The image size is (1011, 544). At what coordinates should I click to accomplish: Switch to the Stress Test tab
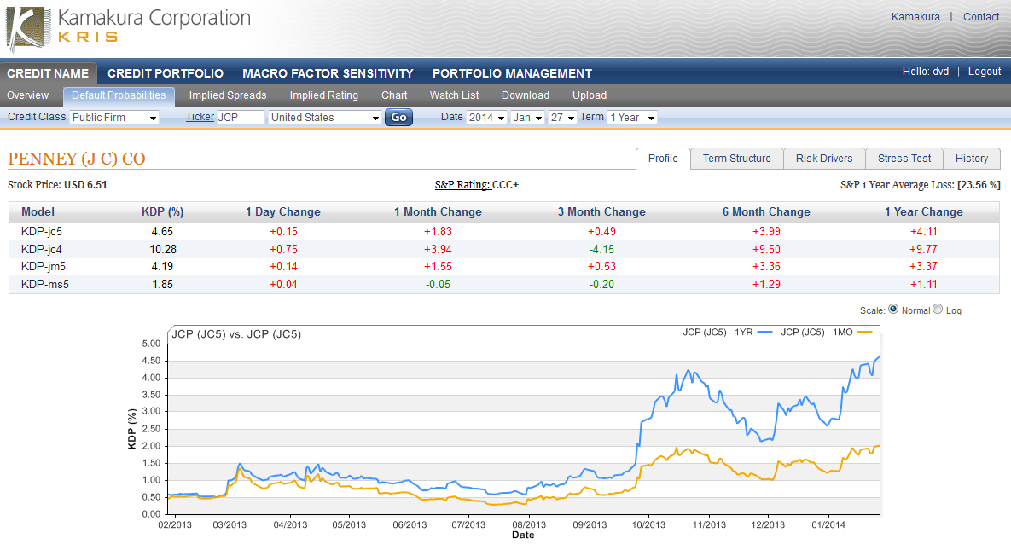pos(904,159)
